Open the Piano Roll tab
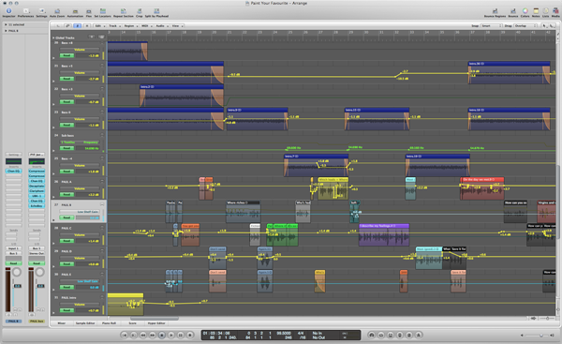This screenshot has width=562, height=344. pos(109,323)
